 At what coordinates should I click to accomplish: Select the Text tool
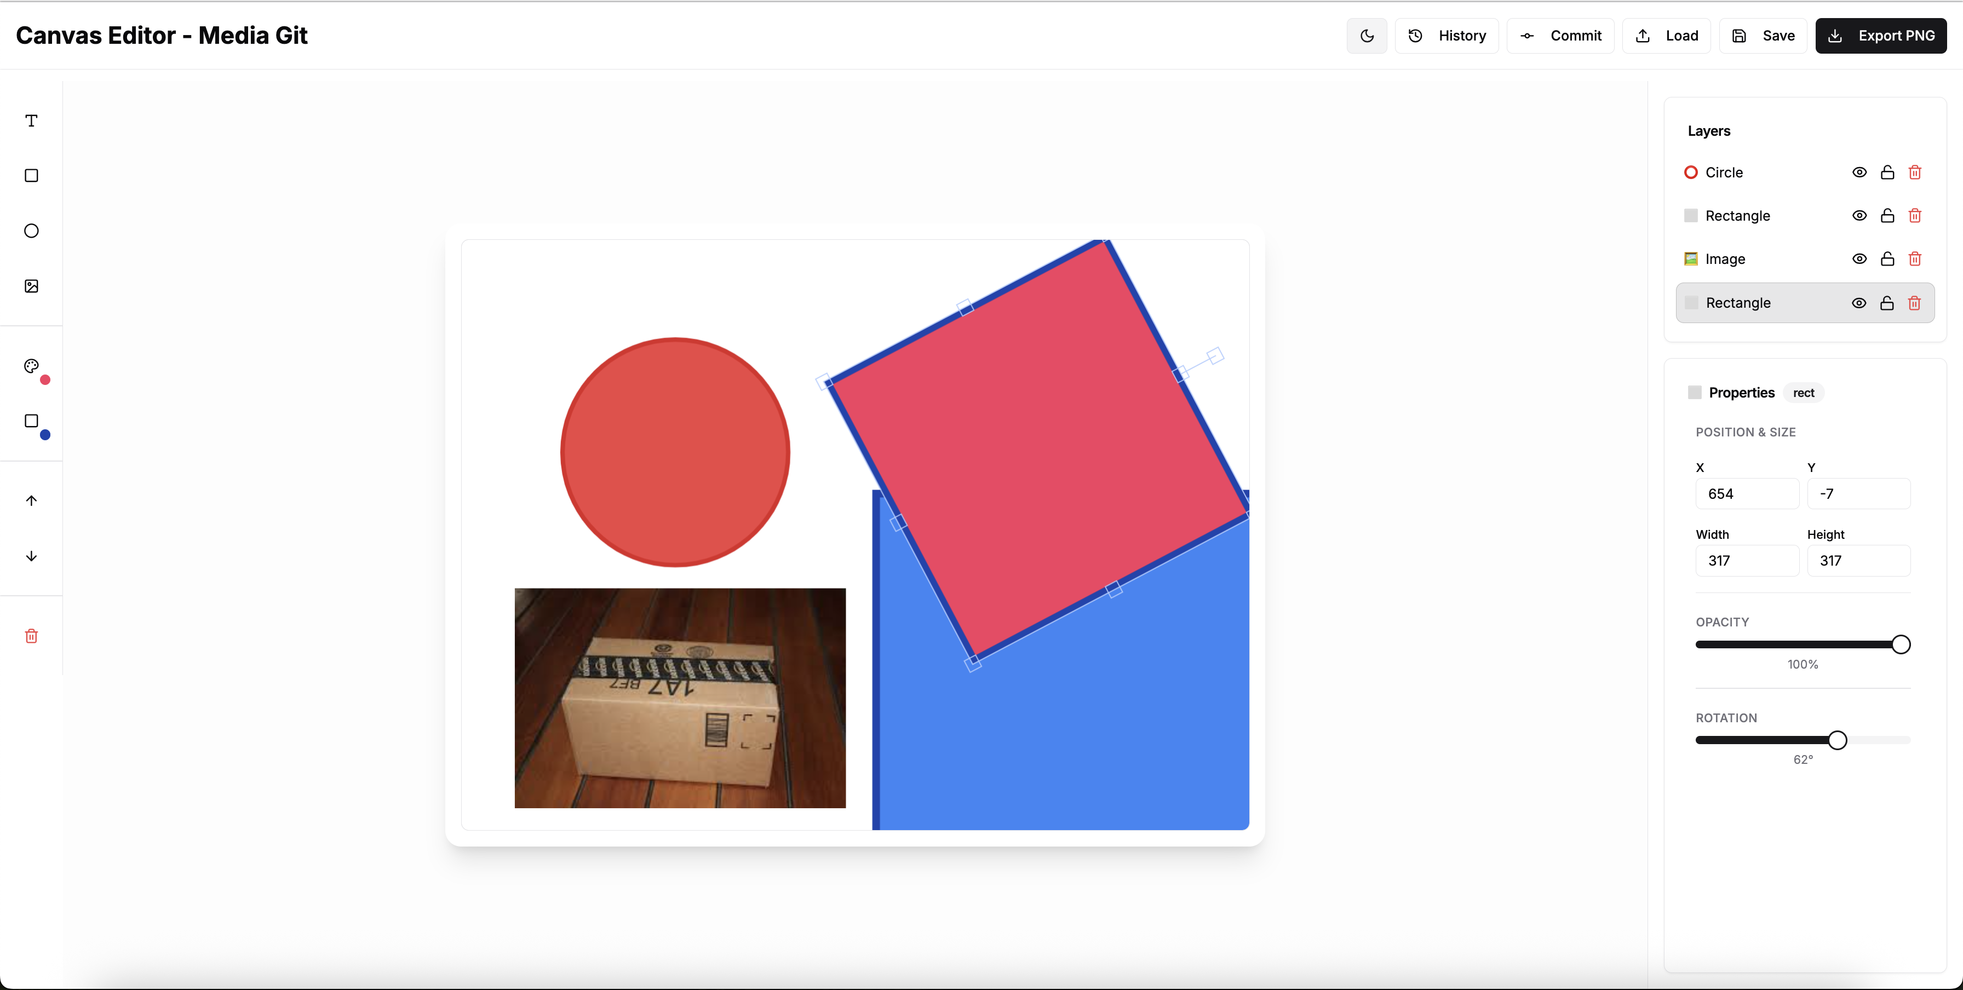31,121
